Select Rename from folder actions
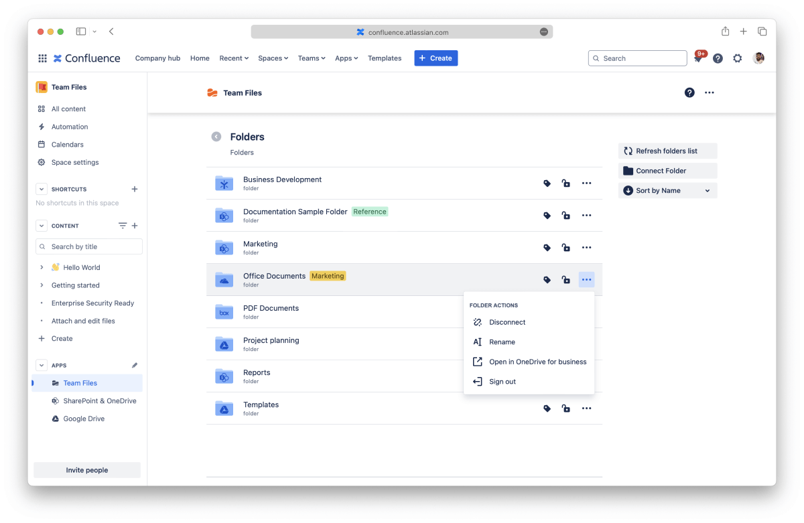The image size is (804, 523). (529, 342)
